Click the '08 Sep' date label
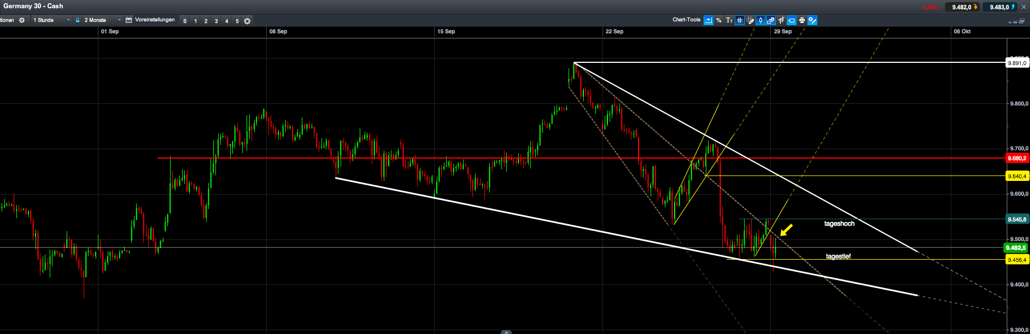 278,32
